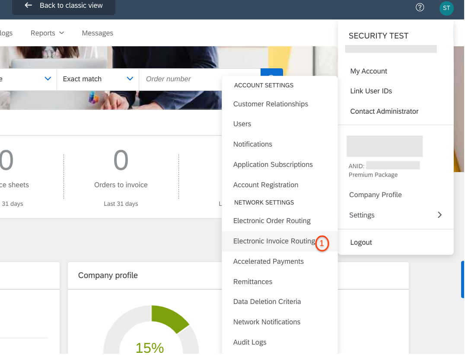Click the Company profile card heading
This screenshot has height=355, width=465.
pos(108,275)
